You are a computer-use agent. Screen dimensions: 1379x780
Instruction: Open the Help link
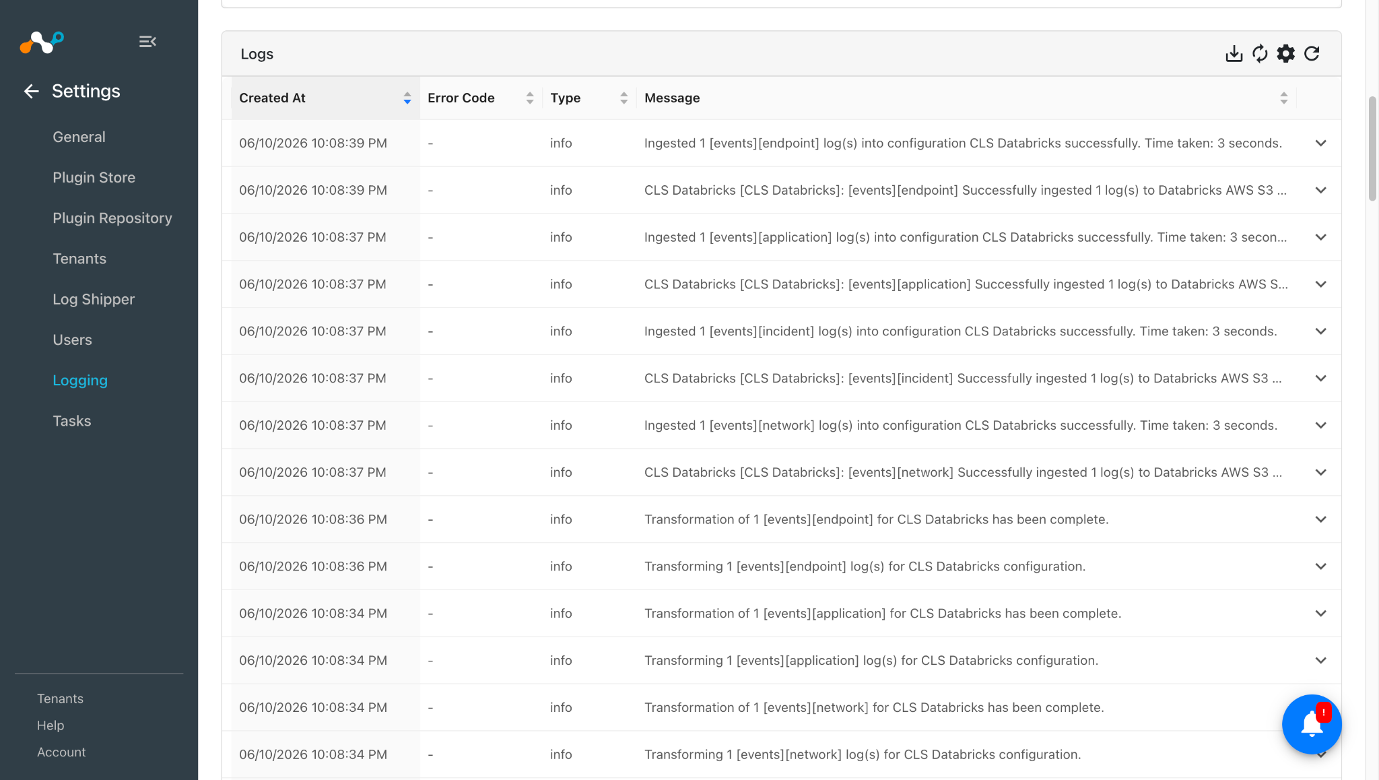[x=51, y=725]
